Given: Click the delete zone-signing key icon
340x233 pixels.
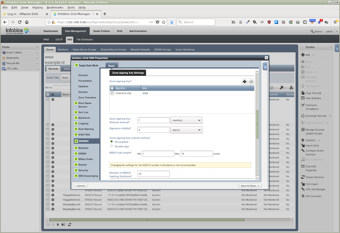Looking at the screenshot, I should [x=251, y=82].
